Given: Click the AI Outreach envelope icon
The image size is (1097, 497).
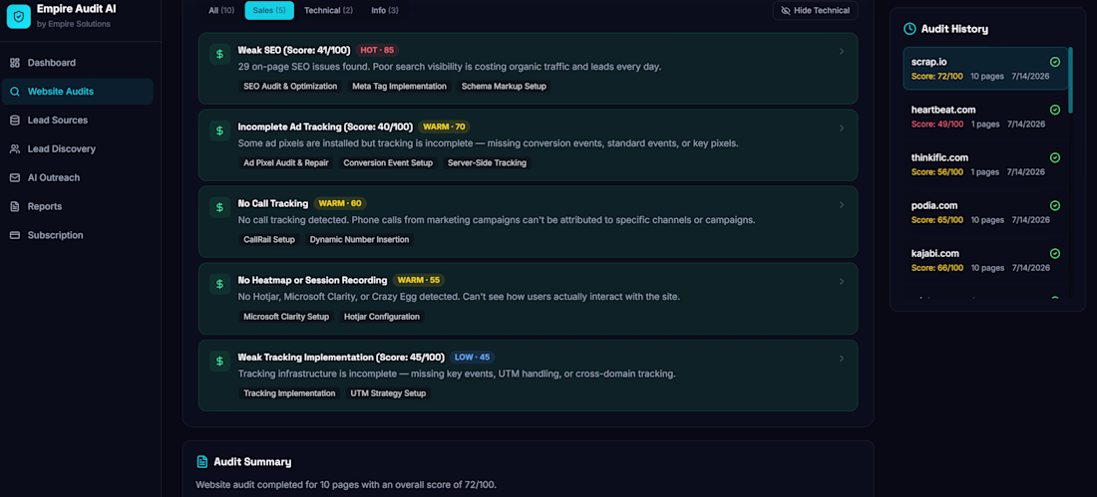Looking at the screenshot, I should (15, 177).
